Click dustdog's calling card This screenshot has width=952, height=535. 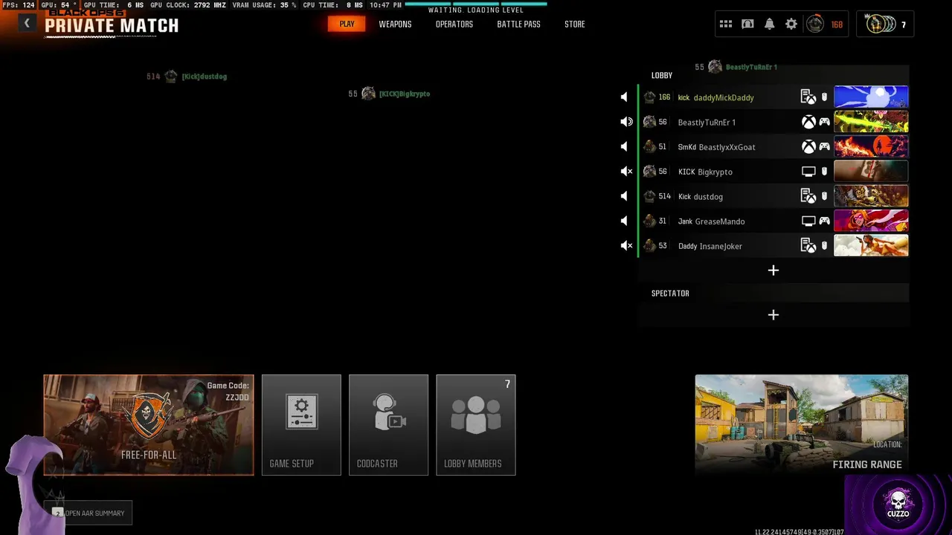(x=871, y=196)
